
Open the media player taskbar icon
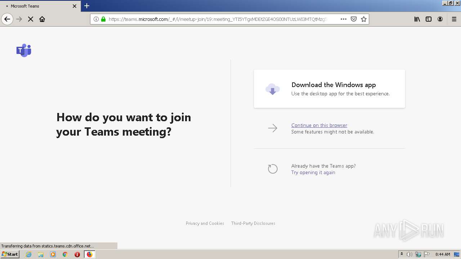coord(53,254)
